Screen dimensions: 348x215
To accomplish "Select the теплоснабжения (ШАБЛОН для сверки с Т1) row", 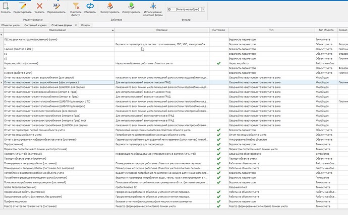I will point(47,101).
